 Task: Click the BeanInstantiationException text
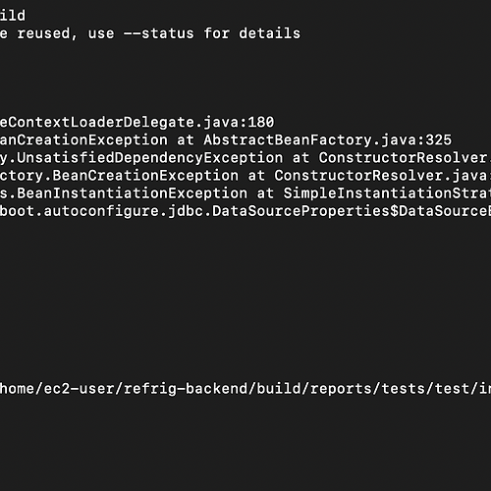click(x=133, y=193)
